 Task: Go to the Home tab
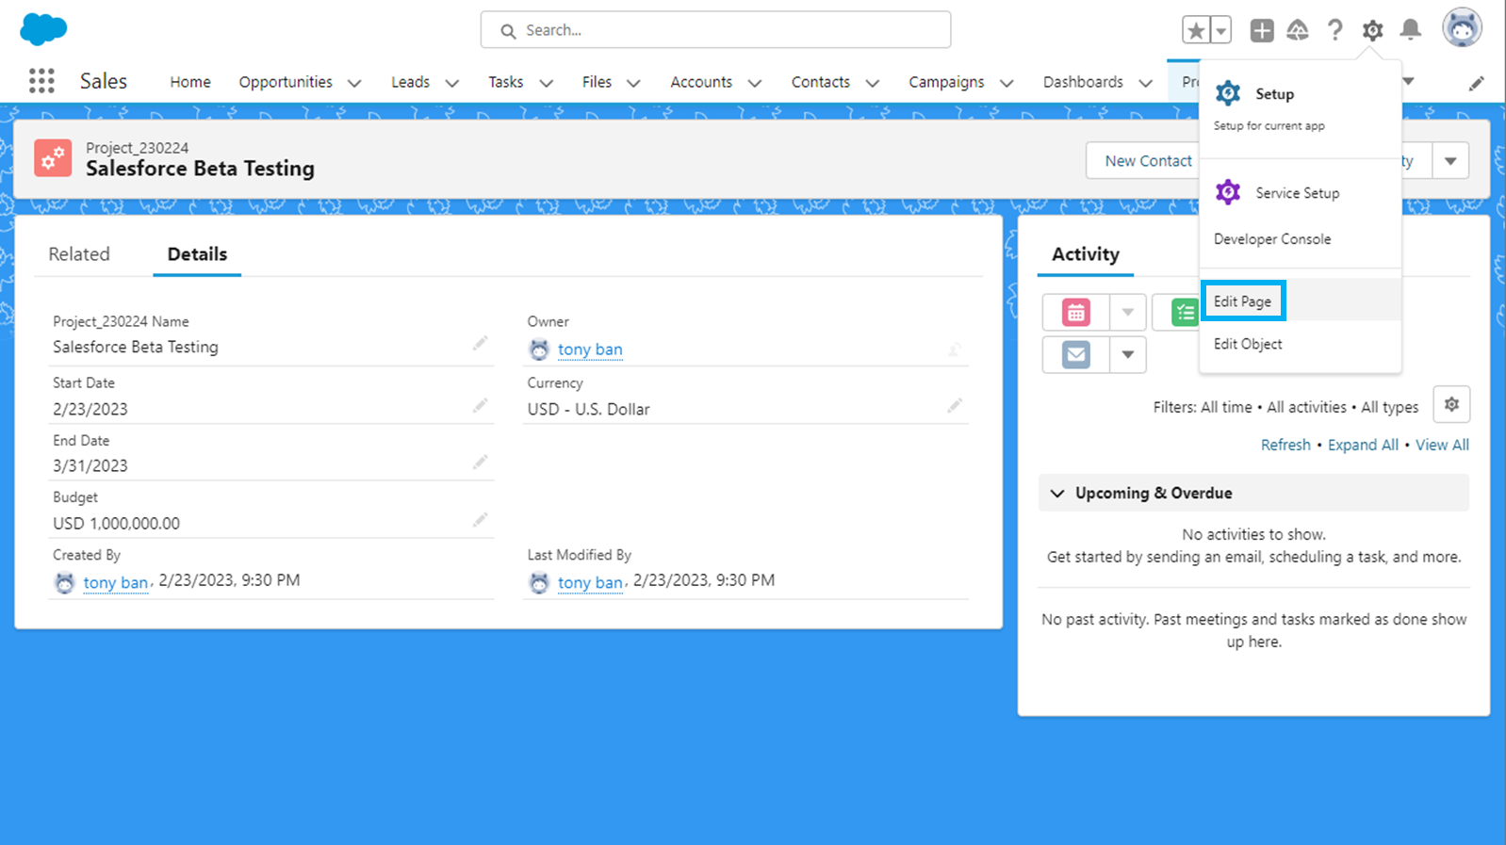click(x=190, y=82)
